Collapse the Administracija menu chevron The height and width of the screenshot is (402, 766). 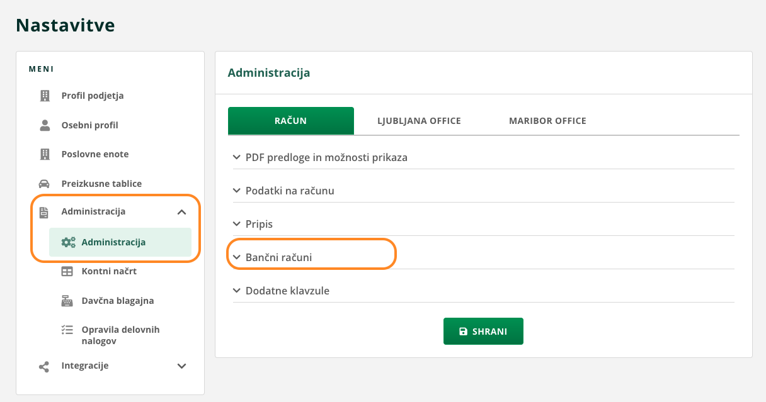coord(181,212)
